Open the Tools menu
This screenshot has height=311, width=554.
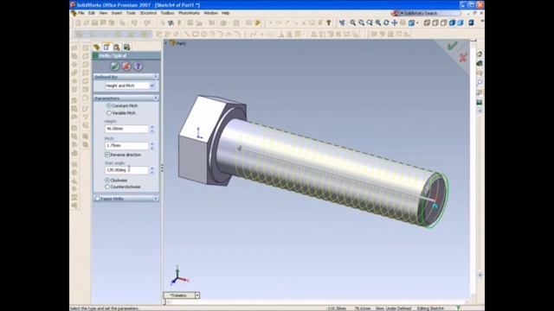pyautogui.click(x=131, y=13)
